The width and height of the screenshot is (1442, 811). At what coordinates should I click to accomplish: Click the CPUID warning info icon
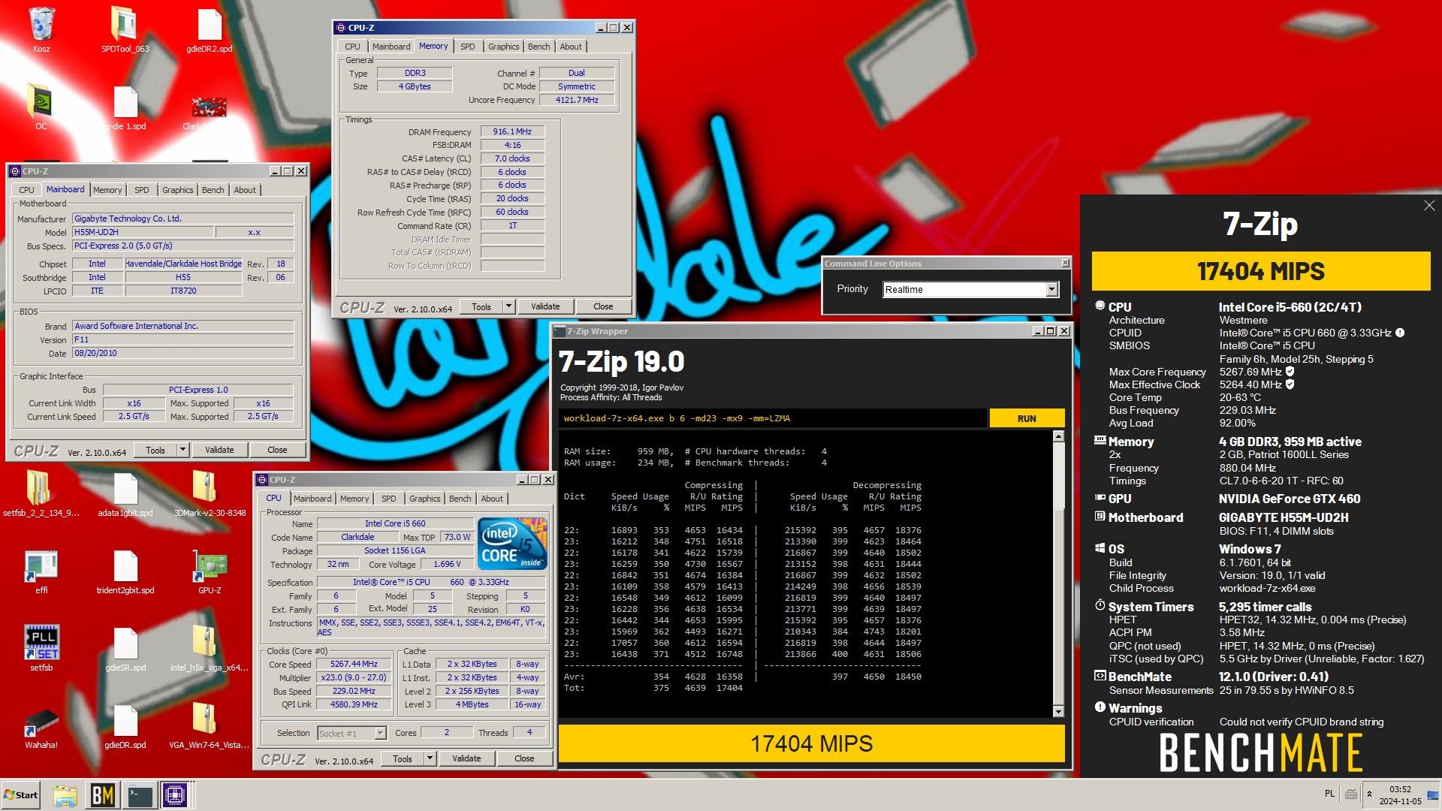pyautogui.click(x=1400, y=333)
